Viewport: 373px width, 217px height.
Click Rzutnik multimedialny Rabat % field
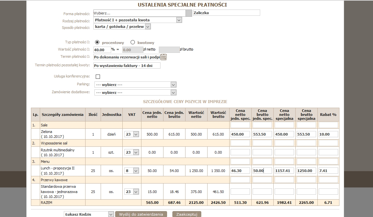click(x=328, y=152)
